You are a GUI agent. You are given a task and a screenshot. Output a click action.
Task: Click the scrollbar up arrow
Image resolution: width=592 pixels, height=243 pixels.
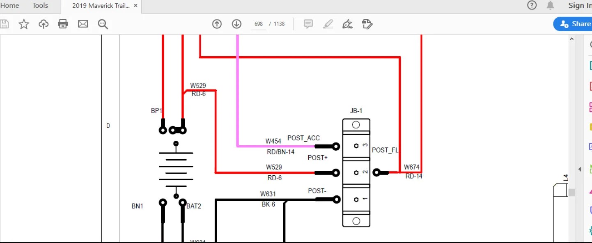tap(571, 39)
